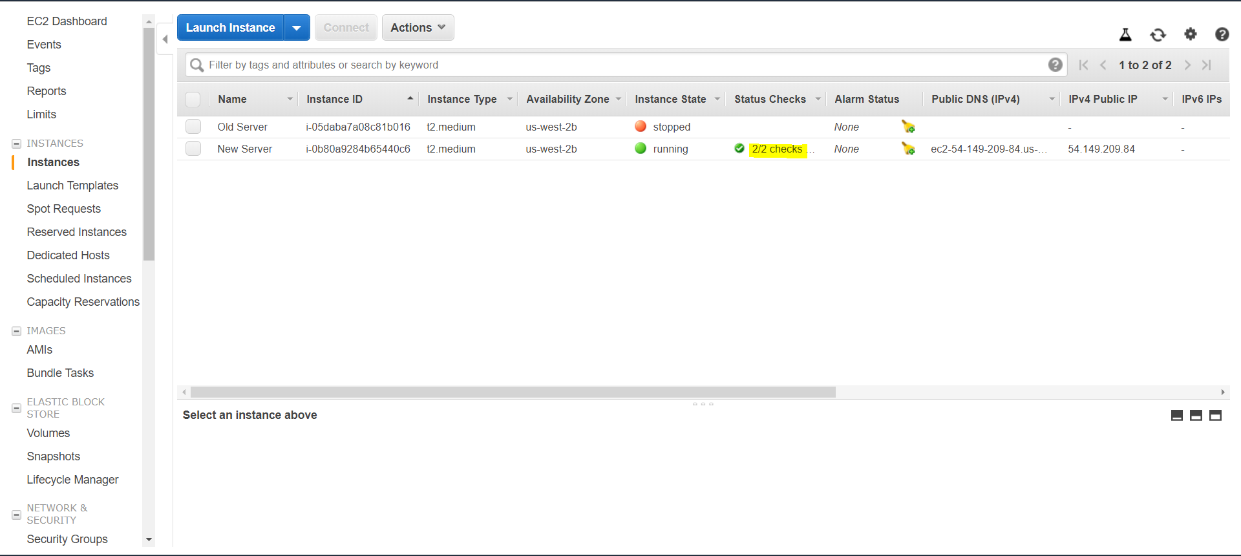Click the experiments flask icon
This screenshot has width=1241, height=556.
click(1125, 35)
